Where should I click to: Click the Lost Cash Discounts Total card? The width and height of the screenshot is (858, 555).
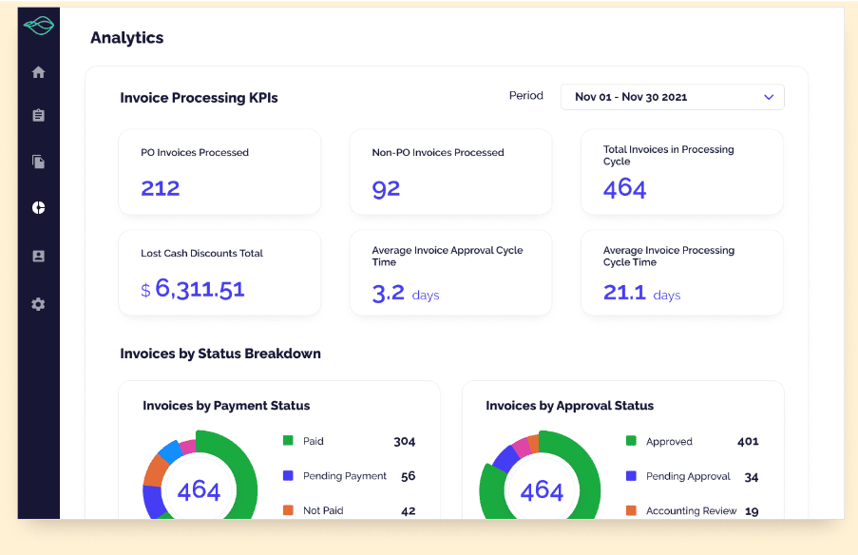coord(219,273)
